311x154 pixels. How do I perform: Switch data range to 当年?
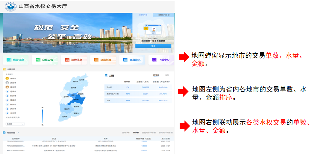167,75
